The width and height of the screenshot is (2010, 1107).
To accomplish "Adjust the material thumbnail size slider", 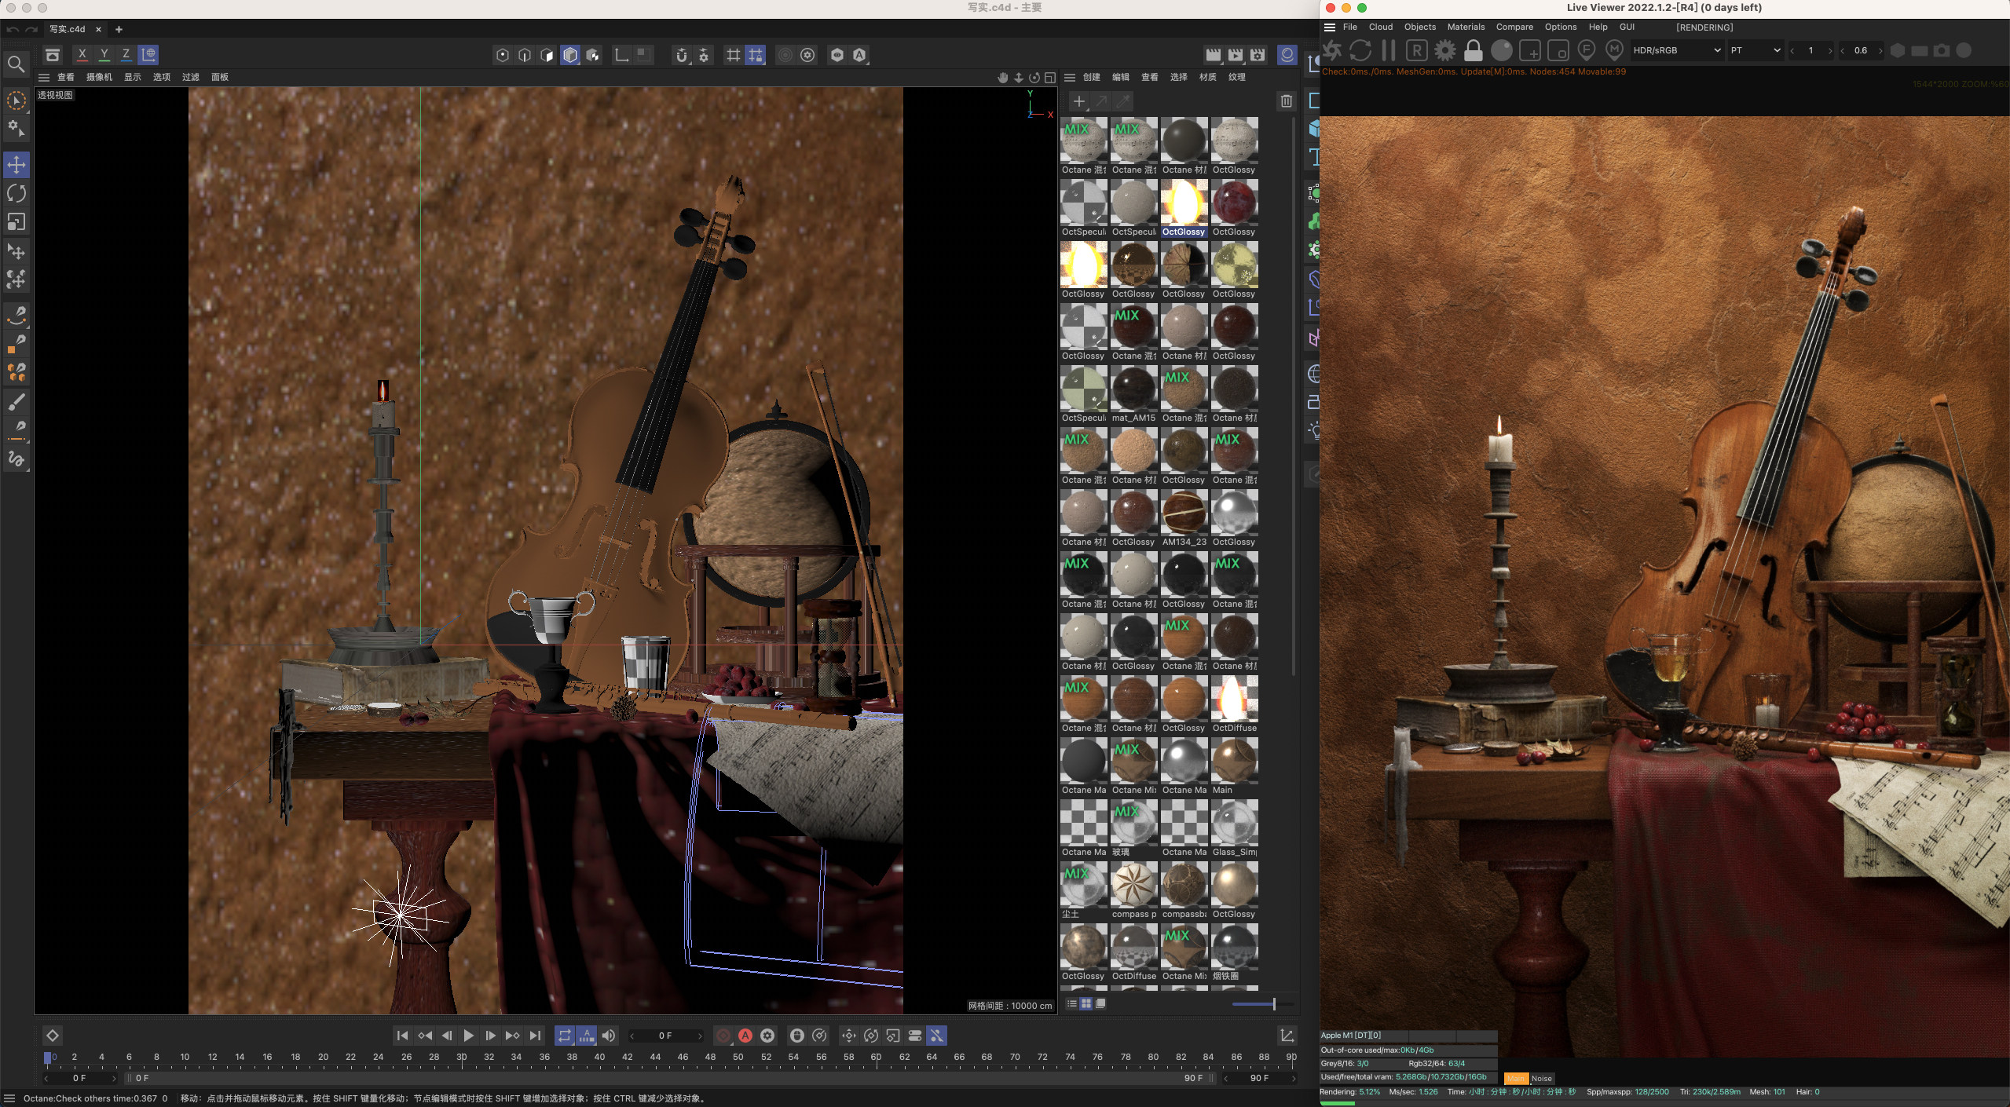I will click(x=1272, y=1003).
